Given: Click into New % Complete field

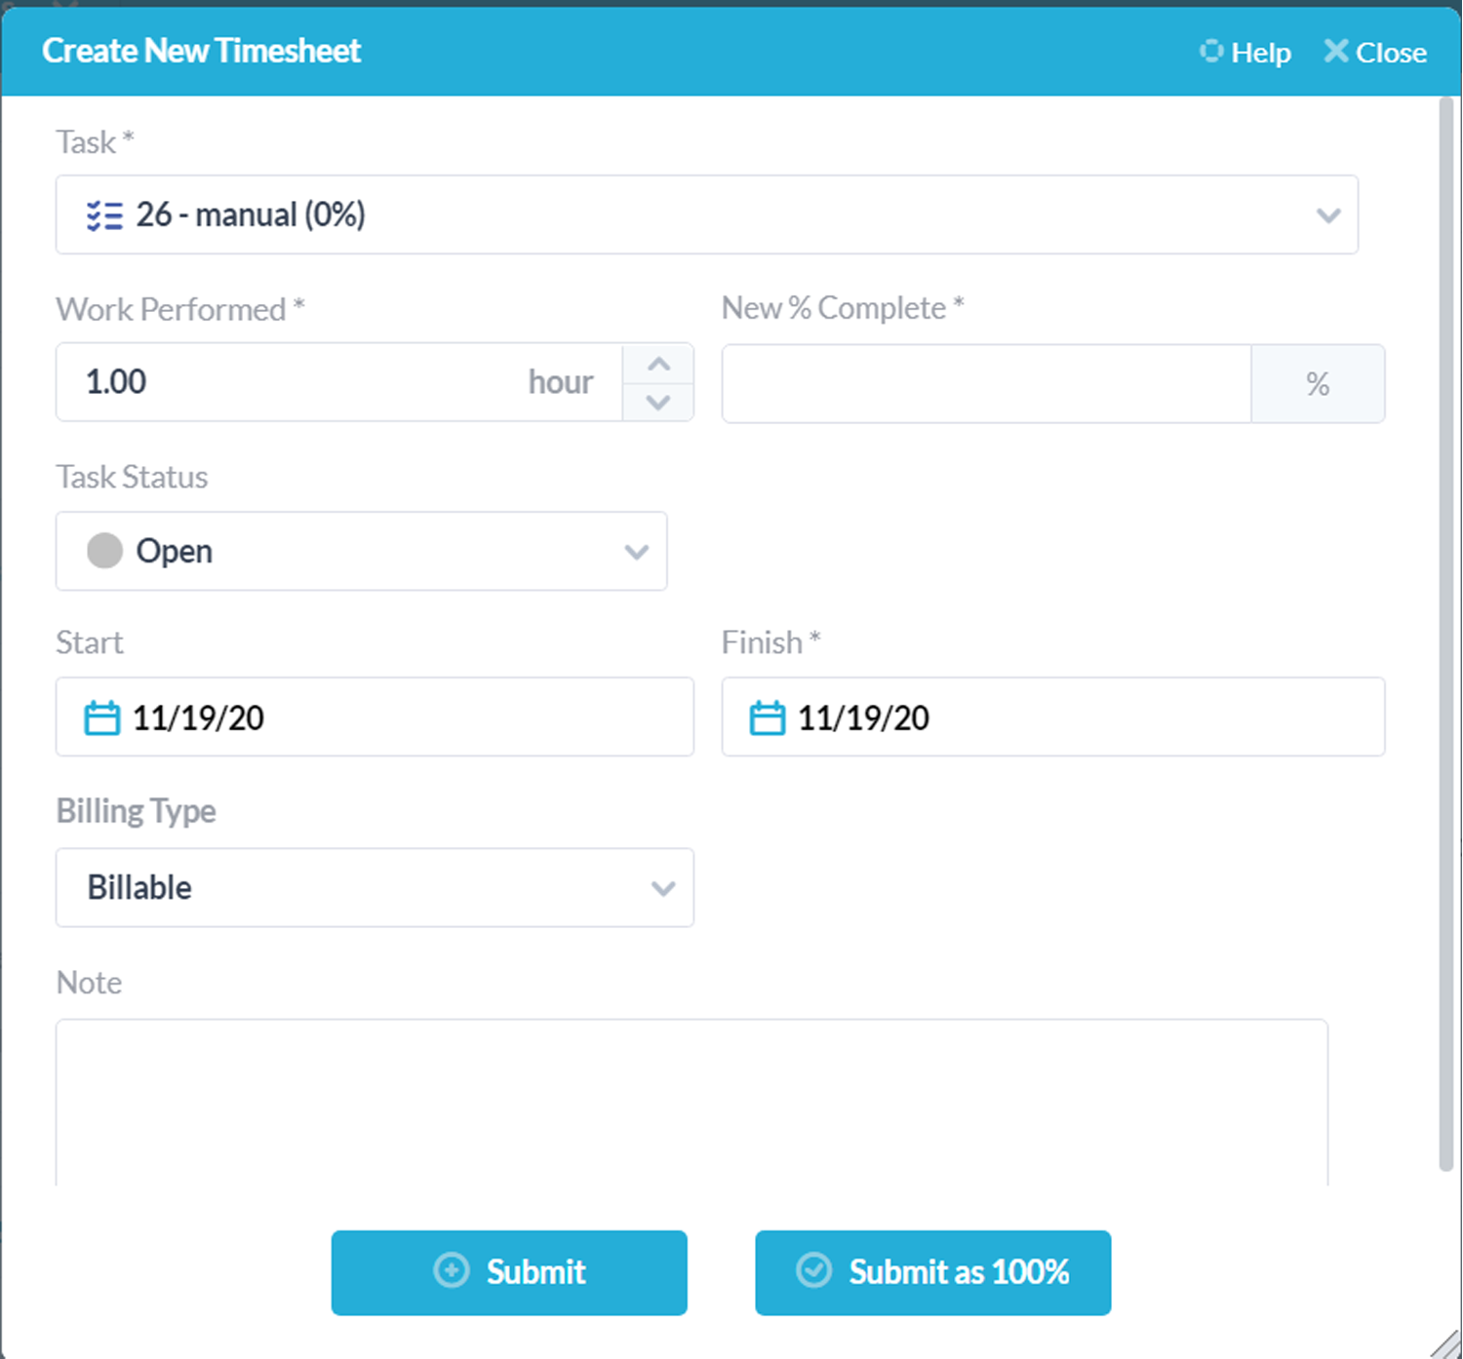Looking at the screenshot, I should click(x=986, y=383).
